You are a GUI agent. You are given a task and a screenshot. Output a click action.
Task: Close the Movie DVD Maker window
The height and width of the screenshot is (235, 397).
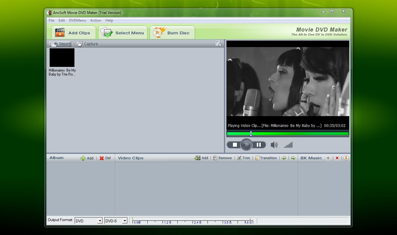[343, 11]
